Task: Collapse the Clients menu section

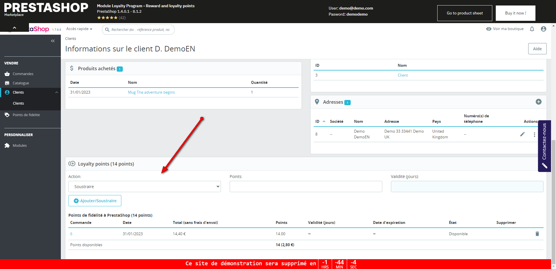Action: coord(56,92)
